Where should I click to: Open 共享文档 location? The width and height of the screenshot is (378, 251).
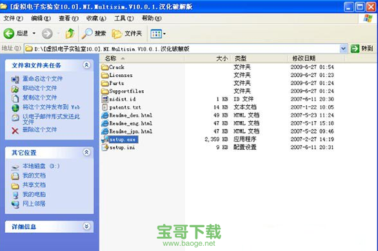[x=34, y=185]
